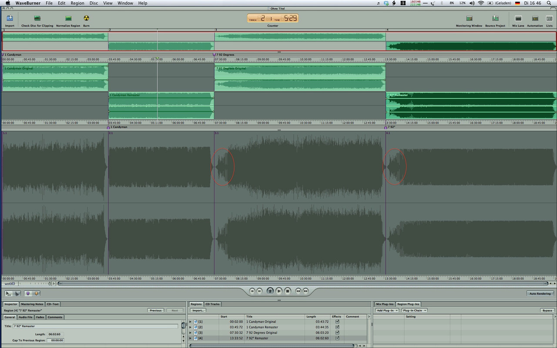This screenshot has height=348, width=557.
Task: Click the orange index marker tool
Action: pos(36,294)
